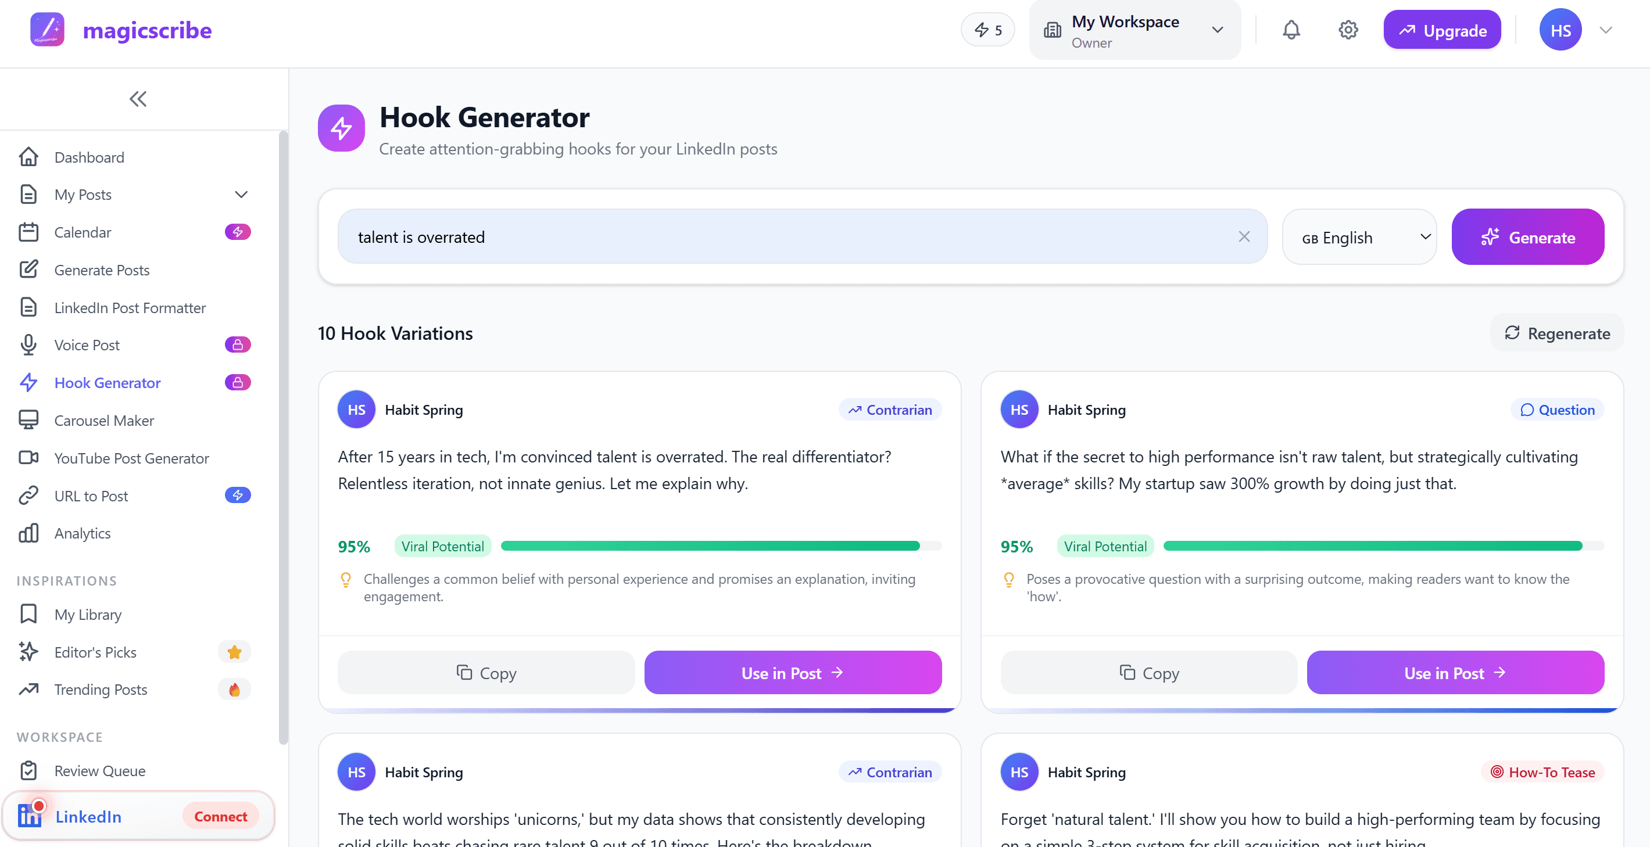Screen dimensions: 1650x847
Task: Check the credits counter showing 5
Action: pos(987,30)
